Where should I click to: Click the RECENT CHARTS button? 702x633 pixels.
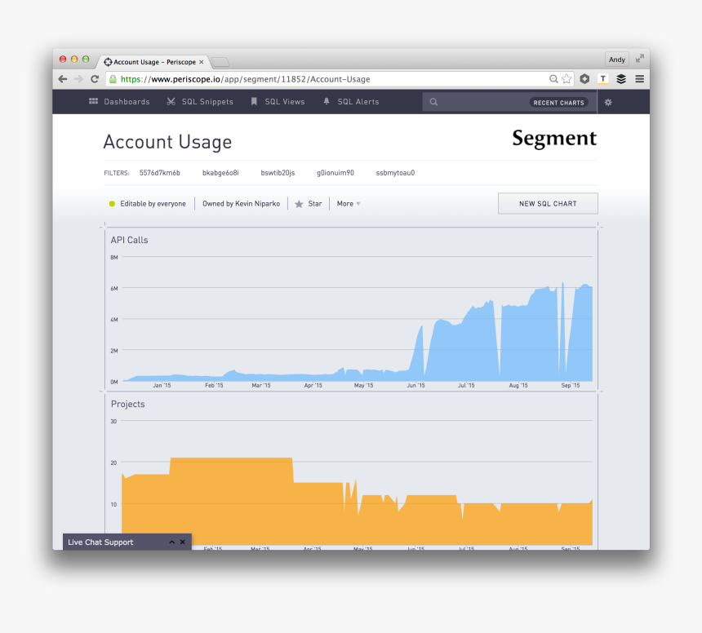coord(558,103)
